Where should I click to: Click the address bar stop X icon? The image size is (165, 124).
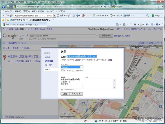pyautogui.click(x=109, y=7)
